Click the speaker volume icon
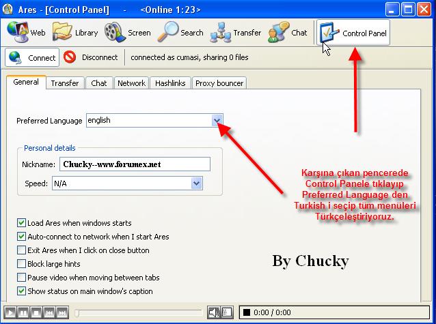The image size is (436, 324). (x=215, y=312)
